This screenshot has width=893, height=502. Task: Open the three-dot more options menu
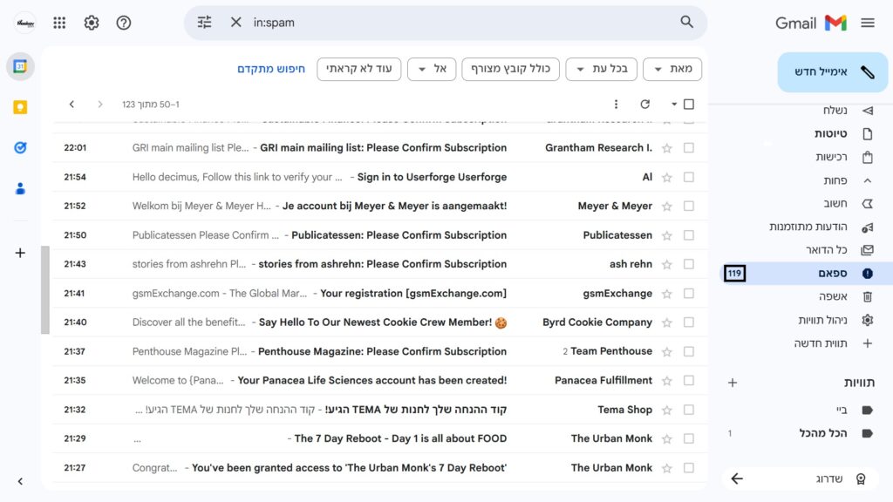(616, 105)
